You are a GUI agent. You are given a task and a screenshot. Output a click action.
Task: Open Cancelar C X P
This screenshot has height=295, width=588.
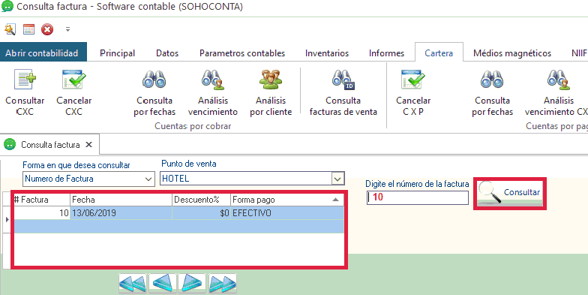click(413, 93)
